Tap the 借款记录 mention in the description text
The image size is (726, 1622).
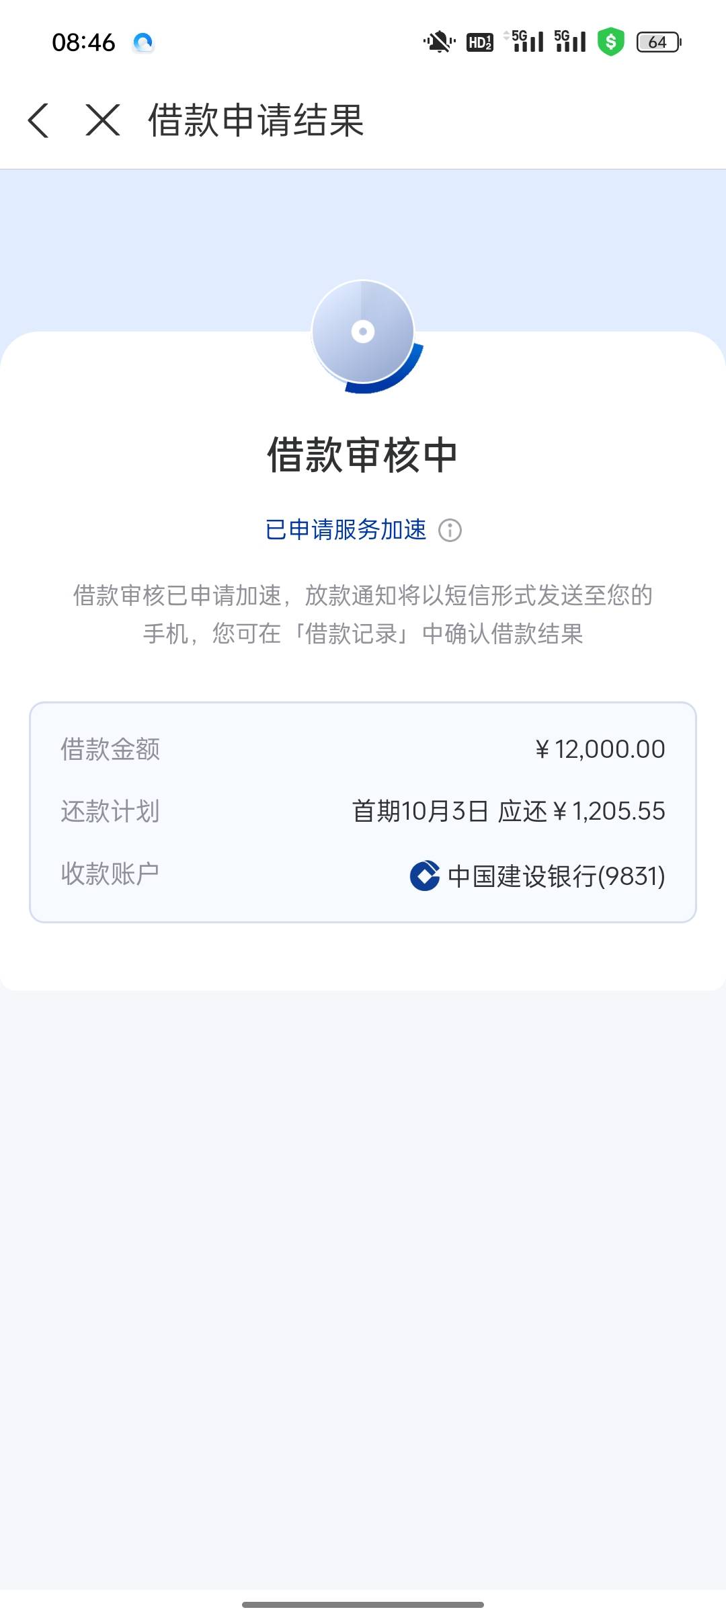coord(352,633)
